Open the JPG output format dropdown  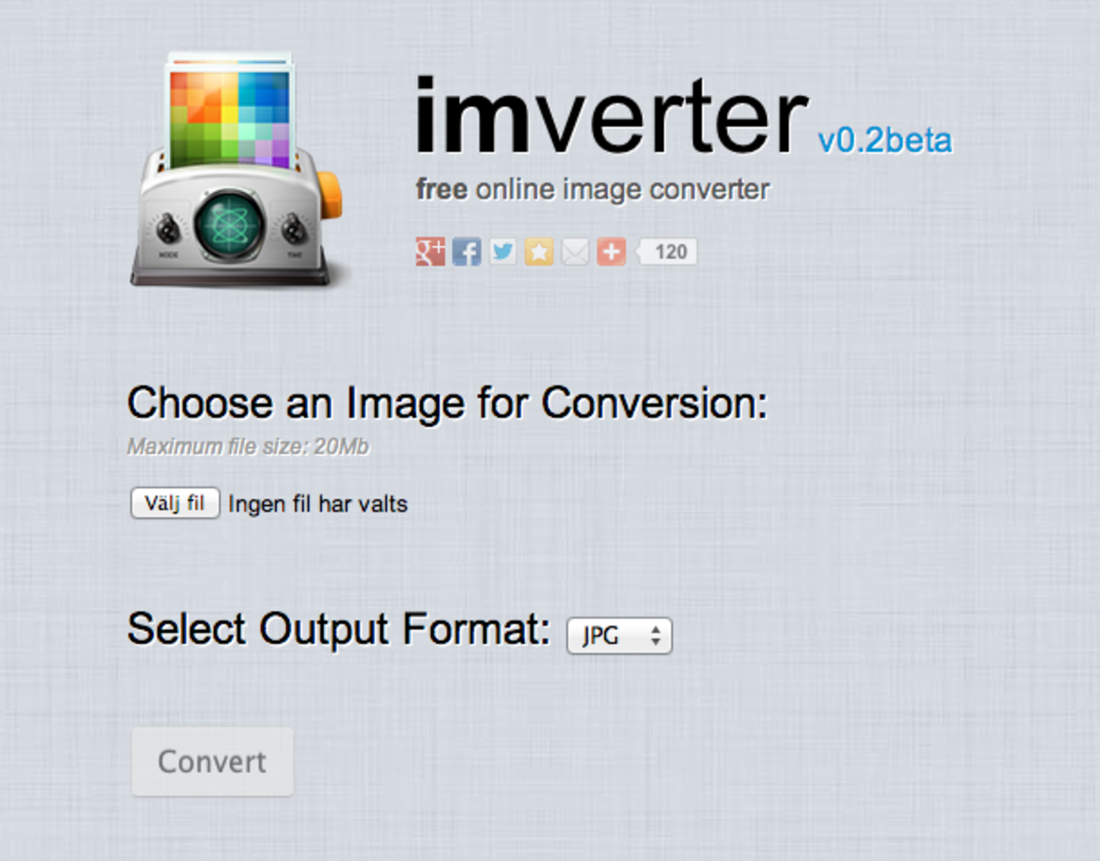point(619,636)
